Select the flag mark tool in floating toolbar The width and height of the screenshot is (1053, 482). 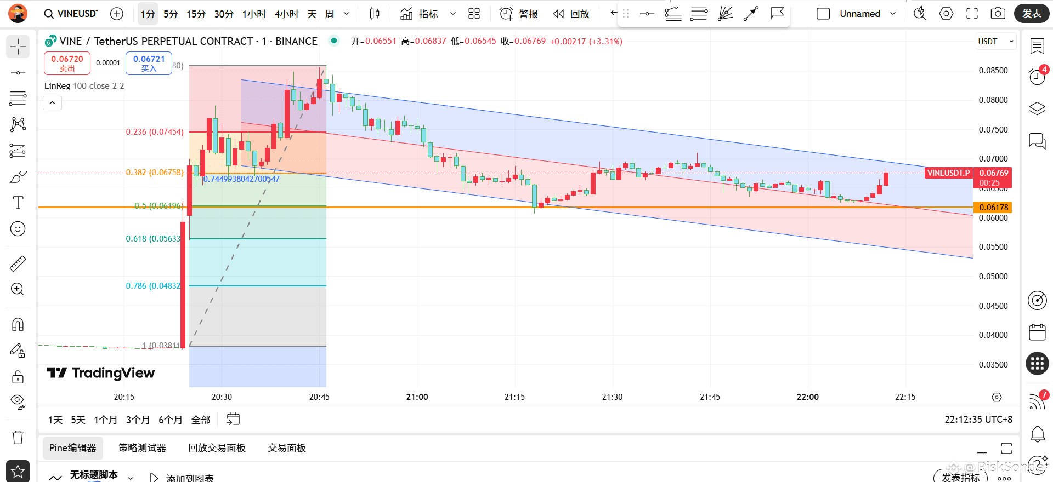777,14
